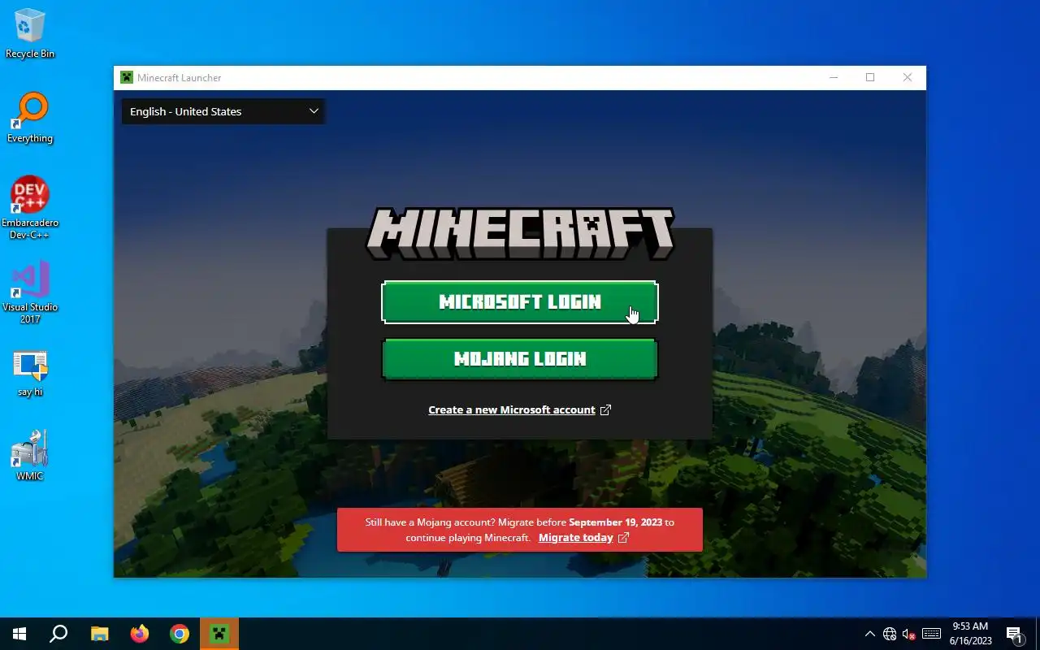Select the WMIC desktop shortcut

coord(30,457)
